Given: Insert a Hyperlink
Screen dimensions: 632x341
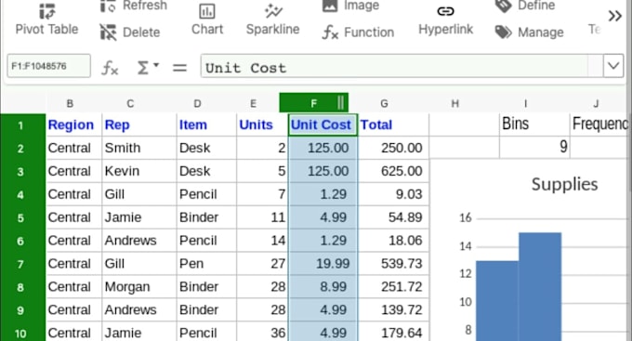Looking at the screenshot, I should pyautogui.click(x=445, y=20).
